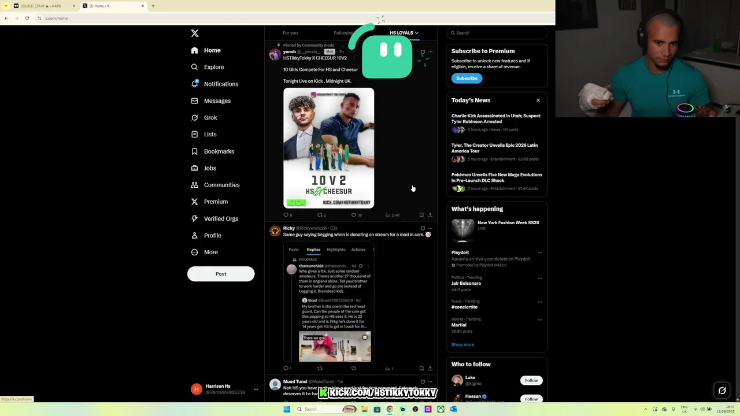Open Messages in the sidebar
Viewport: 740px width, 416px height.
(211, 101)
